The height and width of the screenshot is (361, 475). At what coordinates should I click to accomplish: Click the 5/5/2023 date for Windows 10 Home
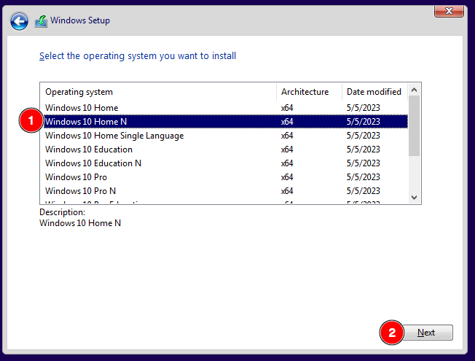pyautogui.click(x=364, y=108)
